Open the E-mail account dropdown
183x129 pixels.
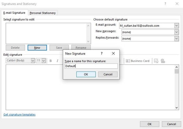[176, 26]
